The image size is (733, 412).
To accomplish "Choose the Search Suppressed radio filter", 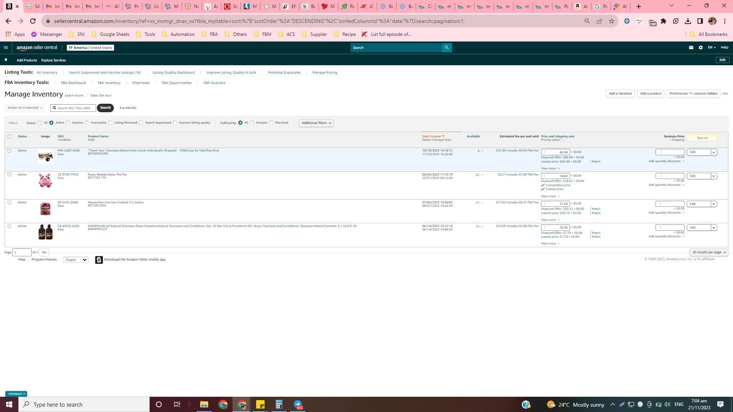I will click(x=141, y=123).
